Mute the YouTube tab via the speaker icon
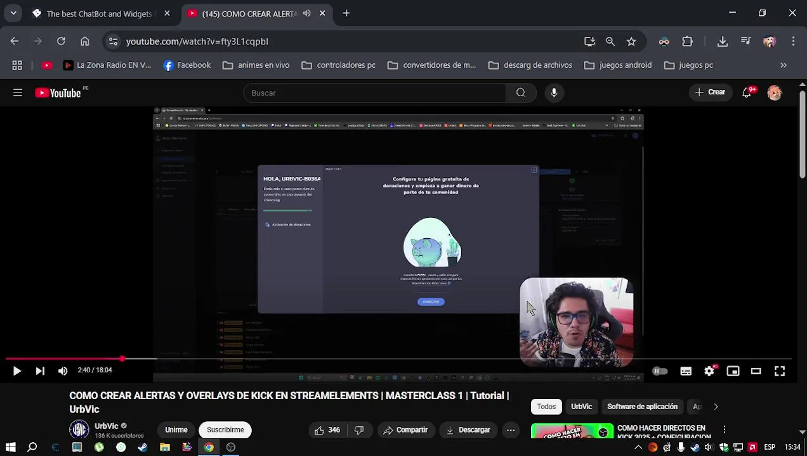807x456 pixels. pos(307,13)
